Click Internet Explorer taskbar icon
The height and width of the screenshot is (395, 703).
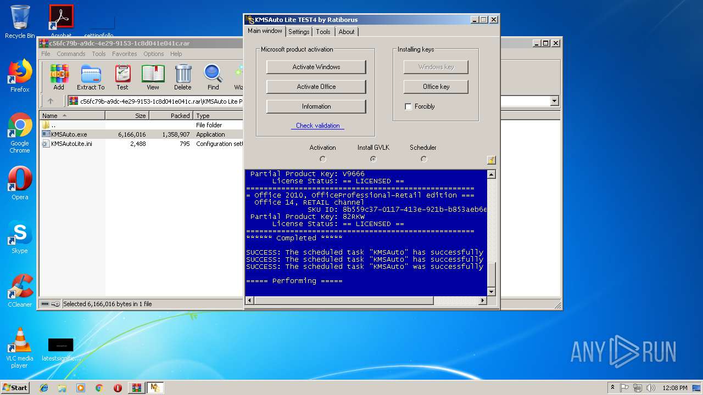click(44, 388)
